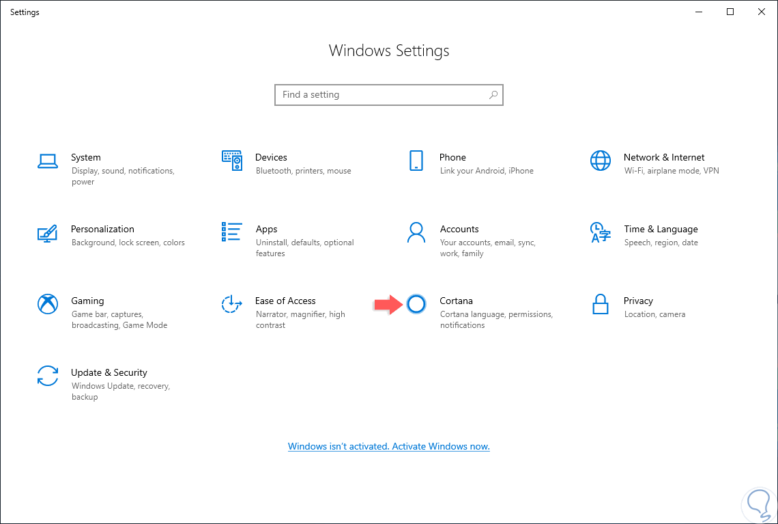The width and height of the screenshot is (778, 524).
Task: Click the Devices keyboard and speaker icon
Action: click(x=232, y=161)
